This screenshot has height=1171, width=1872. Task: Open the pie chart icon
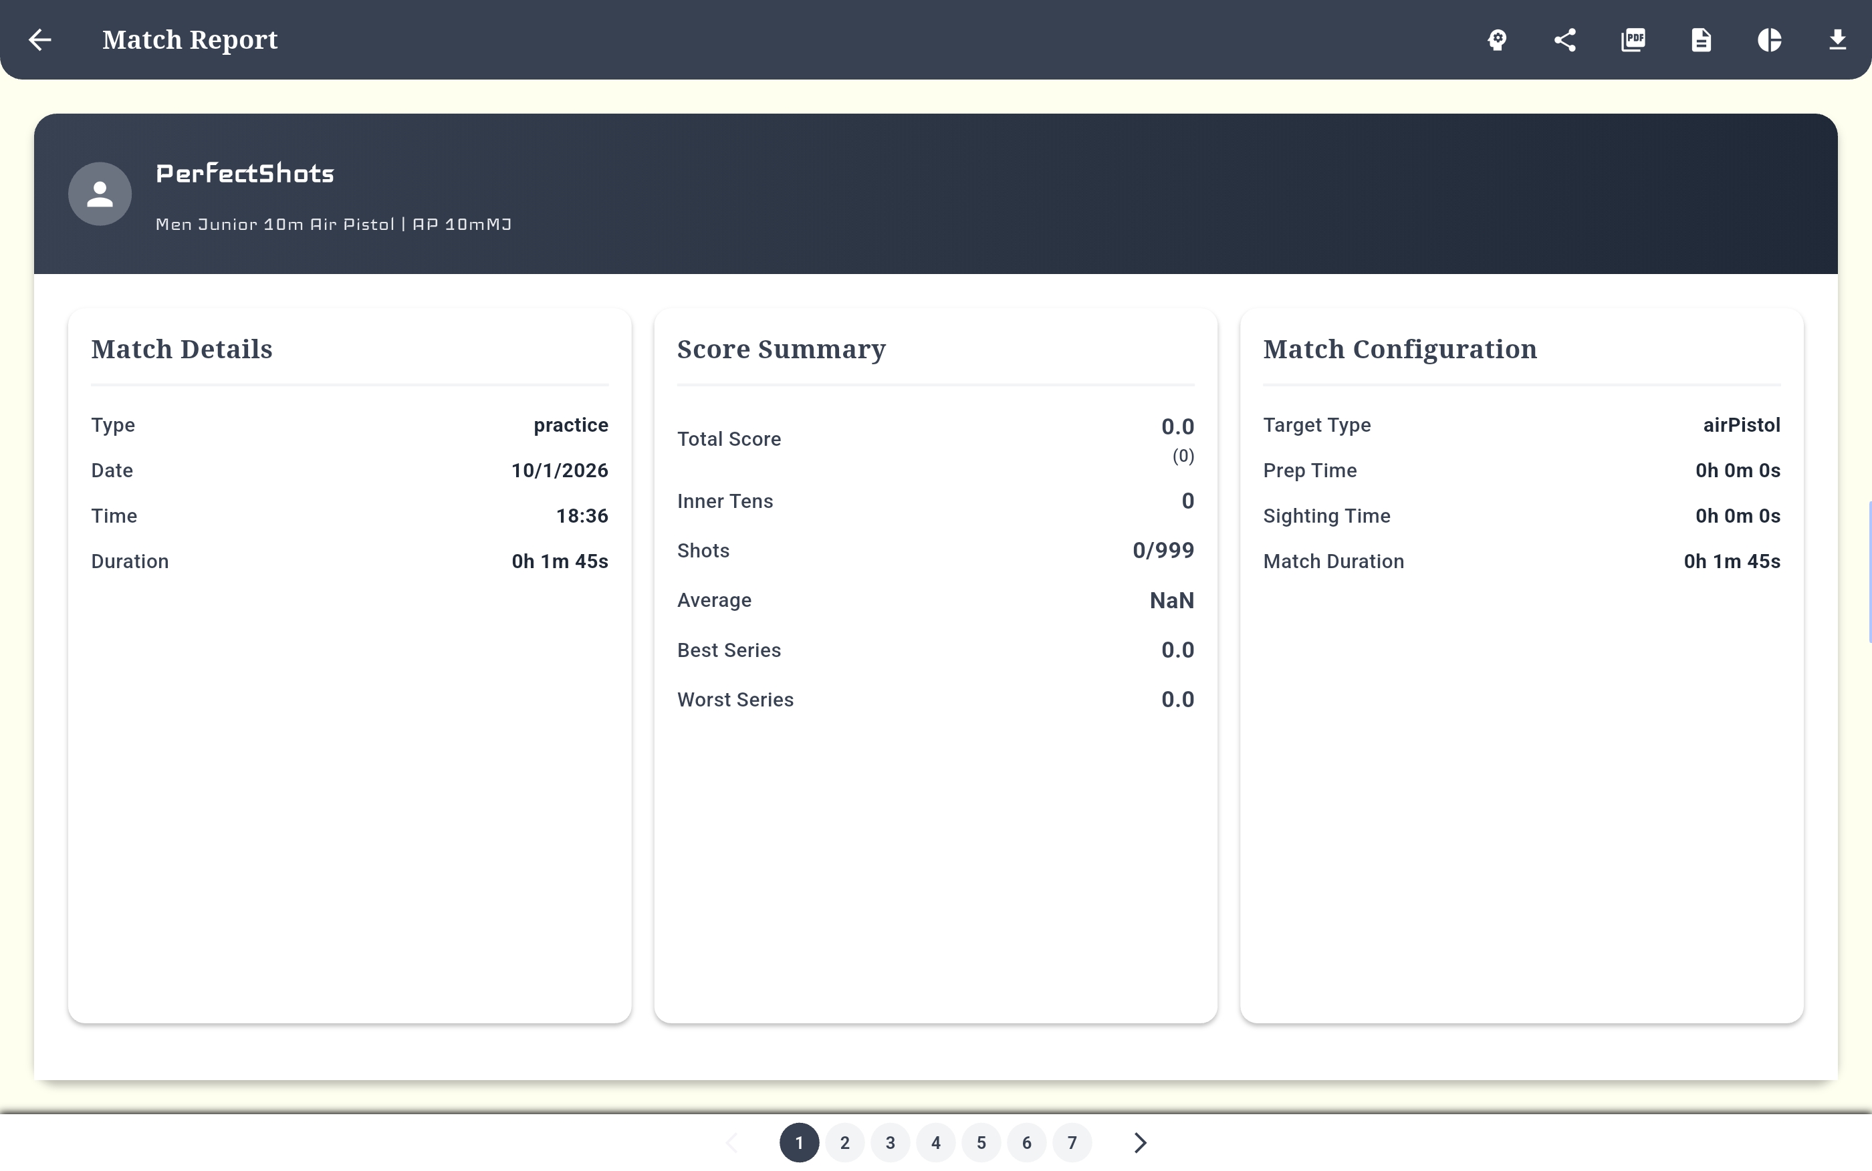pos(1769,39)
